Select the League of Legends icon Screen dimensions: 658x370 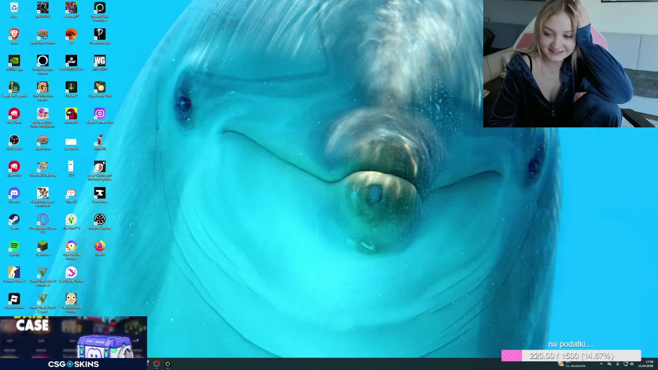tap(14, 89)
